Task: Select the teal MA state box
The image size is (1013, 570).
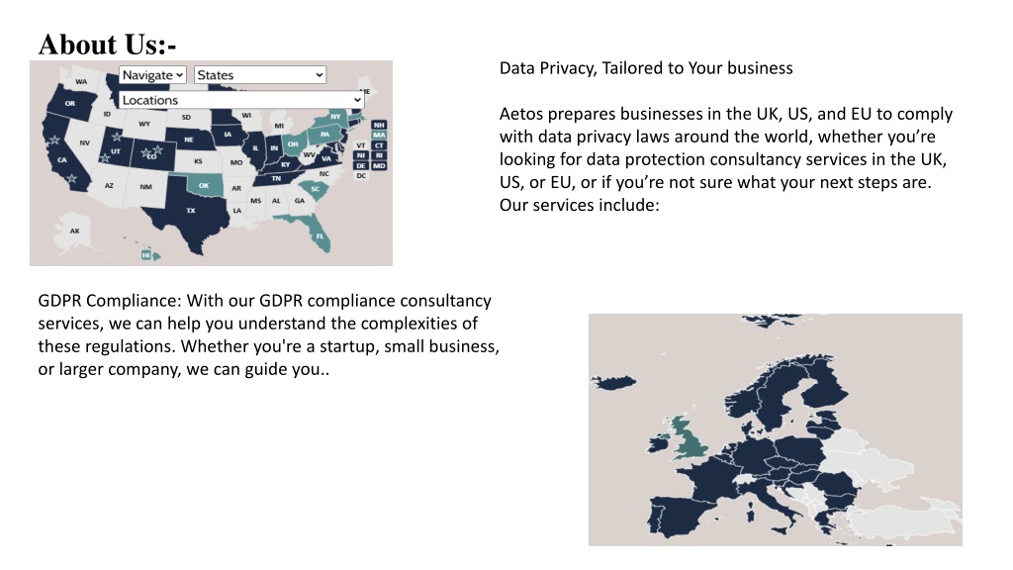Action: tap(379, 135)
